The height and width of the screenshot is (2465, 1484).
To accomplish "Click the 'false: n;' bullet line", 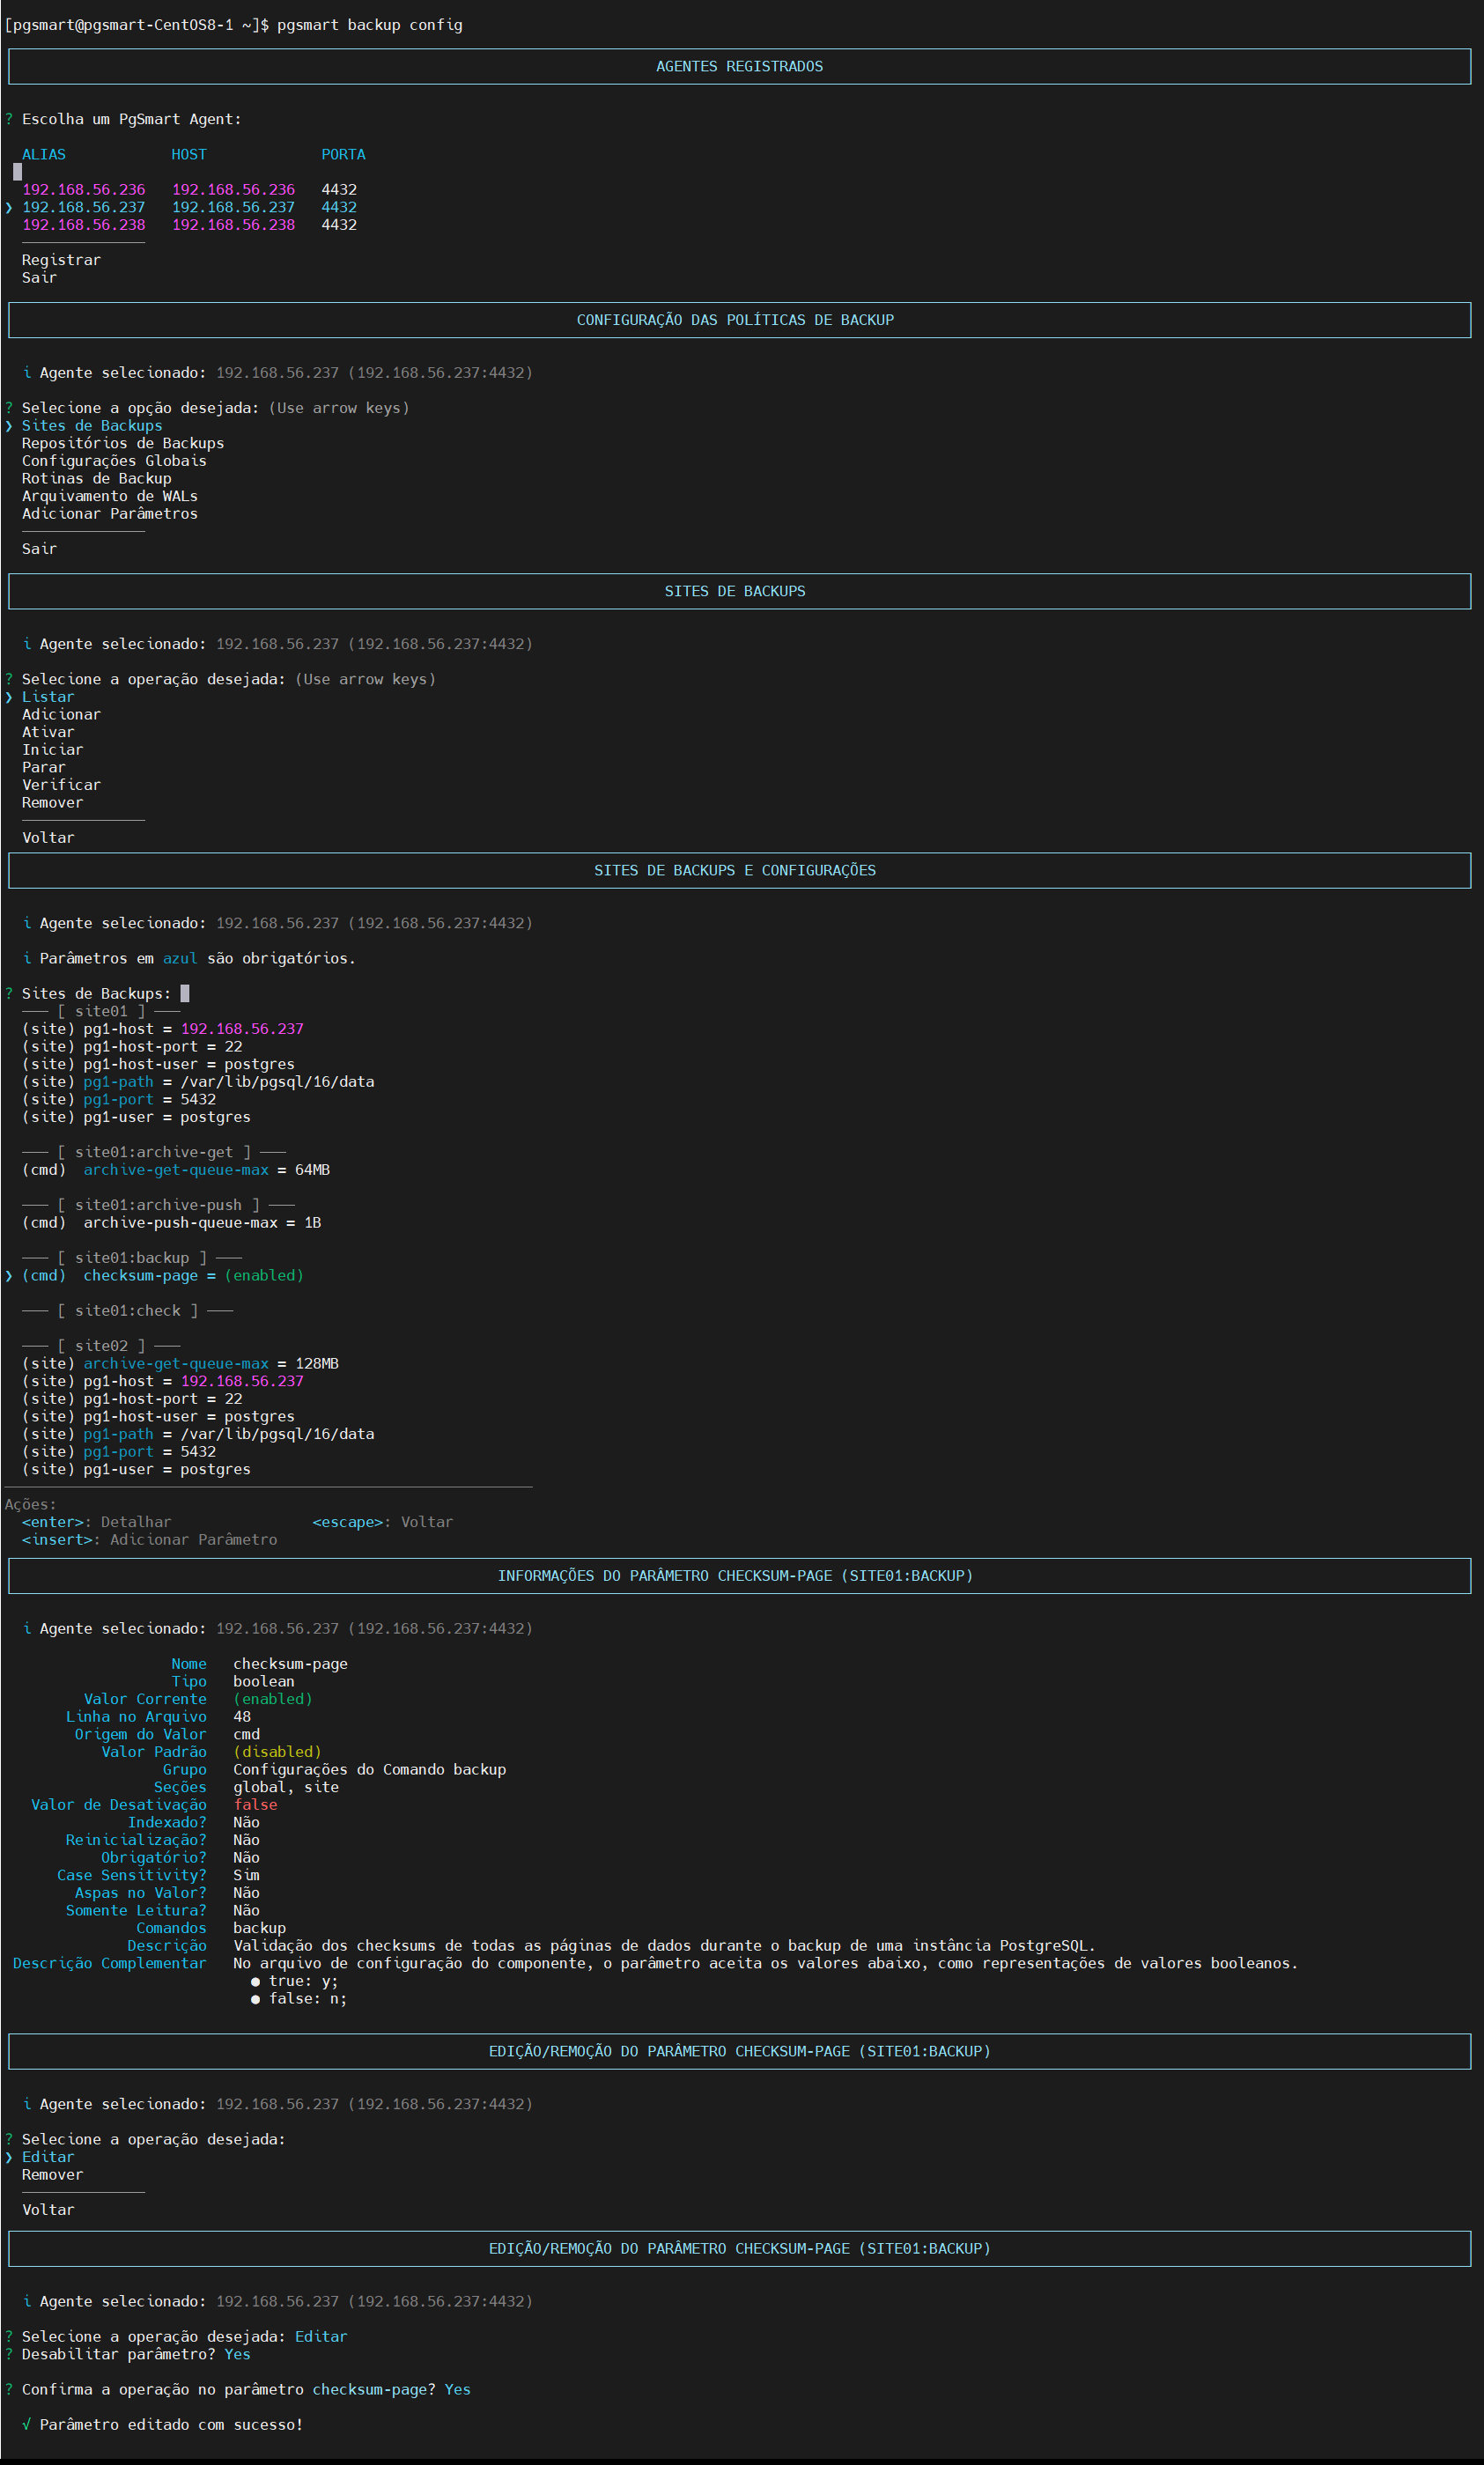I will [x=299, y=1999].
